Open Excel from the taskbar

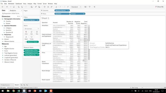[x=19, y=91]
